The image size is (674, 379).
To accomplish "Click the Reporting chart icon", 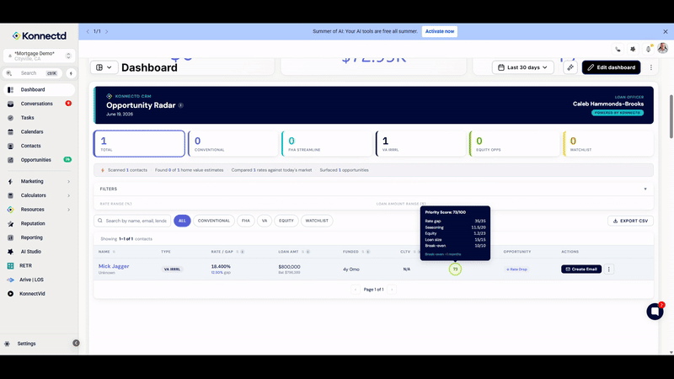I will (x=11, y=238).
